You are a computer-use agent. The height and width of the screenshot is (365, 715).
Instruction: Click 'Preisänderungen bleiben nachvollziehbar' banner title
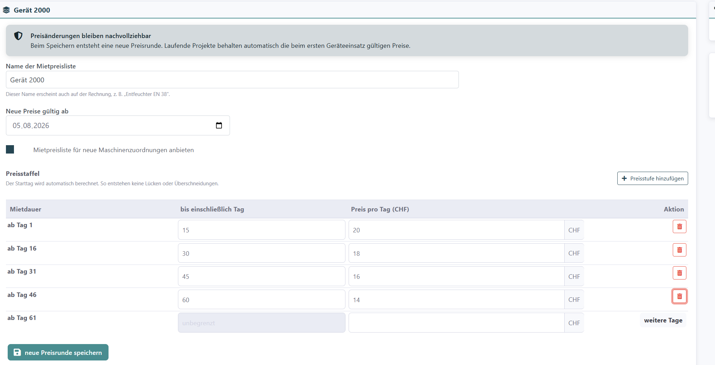pos(91,36)
